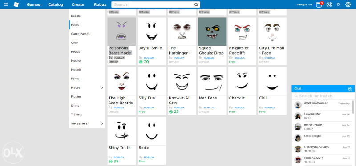
Task: Click the Know-It-All Grin Robux price icon
Action: pos(171,112)
